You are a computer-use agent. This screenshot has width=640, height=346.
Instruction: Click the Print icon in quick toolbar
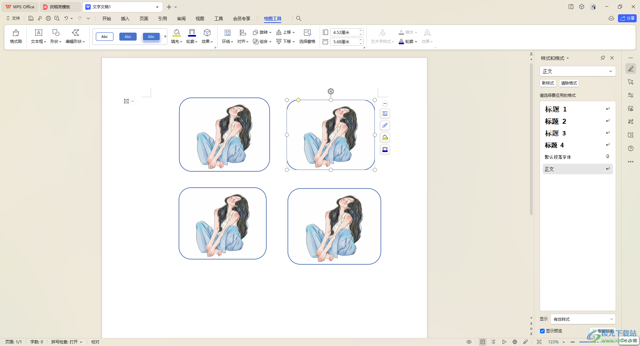point(48,18)
